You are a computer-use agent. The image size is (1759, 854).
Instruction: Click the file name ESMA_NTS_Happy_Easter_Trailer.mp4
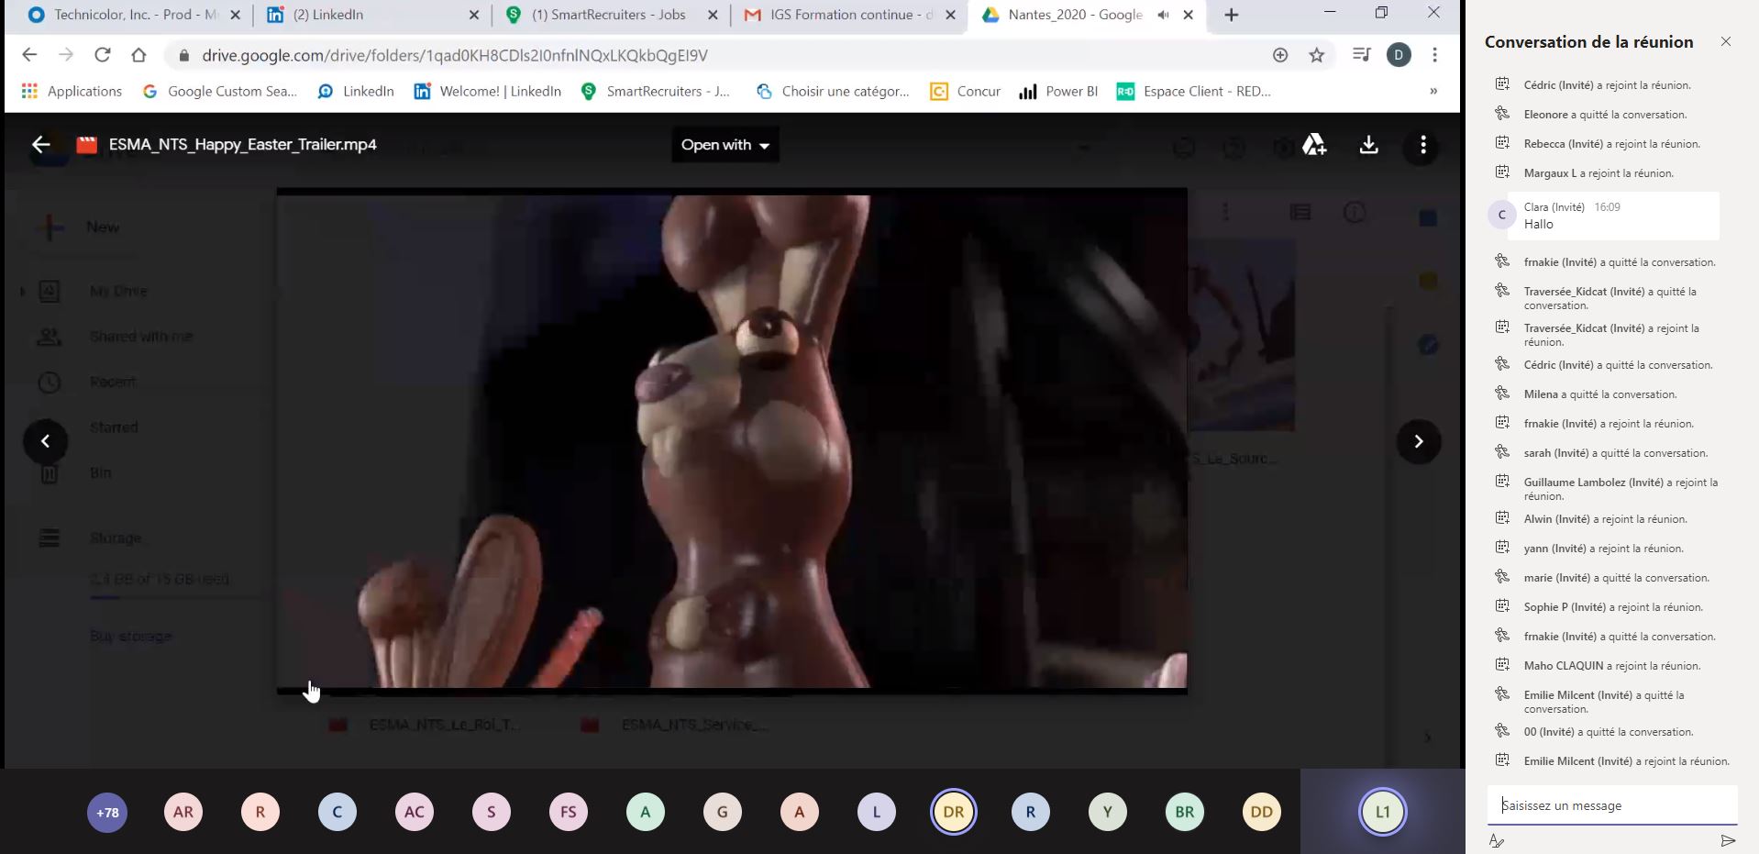pos(242,145)
